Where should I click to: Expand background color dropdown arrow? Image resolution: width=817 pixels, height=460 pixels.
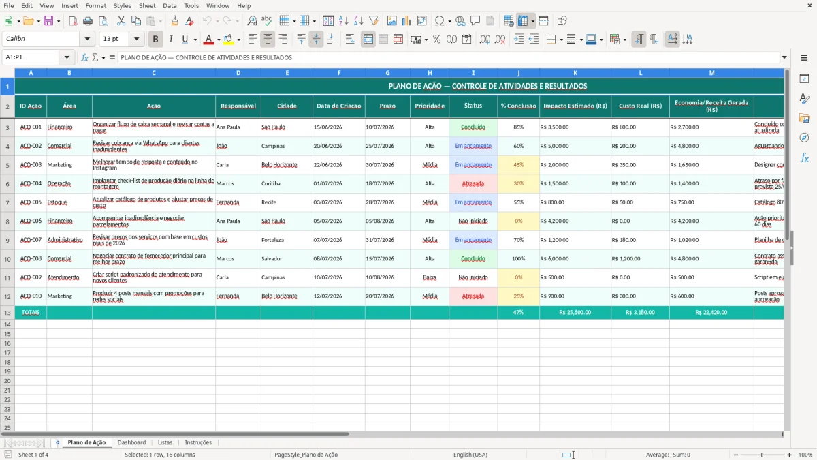pos(238,40)
